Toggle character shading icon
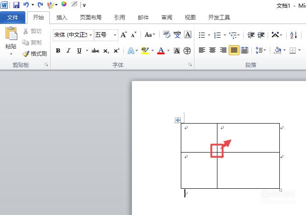Image resolution: width=306 pixels, height=215 pixels. 177,51
